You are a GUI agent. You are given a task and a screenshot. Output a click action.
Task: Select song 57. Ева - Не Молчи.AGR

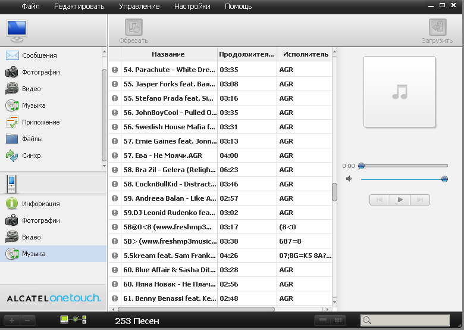click(x=169, y=155)
